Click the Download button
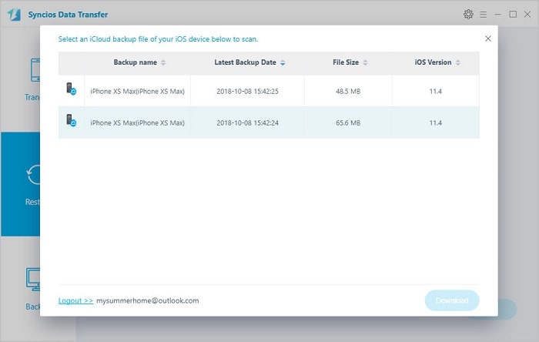 (452, 300)
